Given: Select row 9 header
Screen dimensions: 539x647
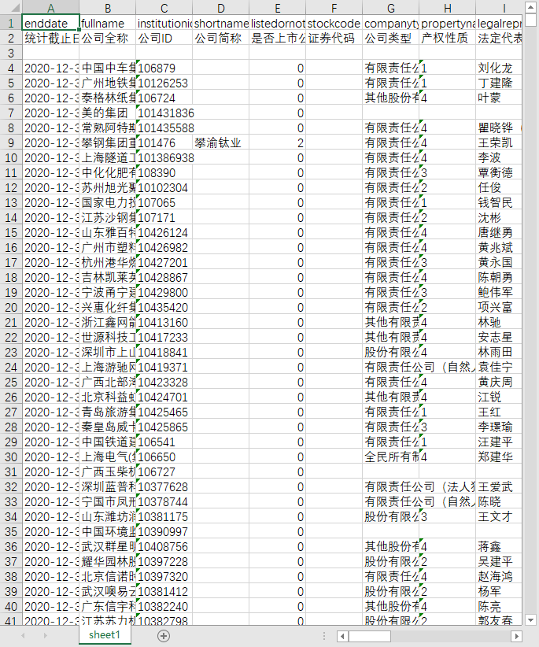Looking at the screenshot, I should point(11,142).
